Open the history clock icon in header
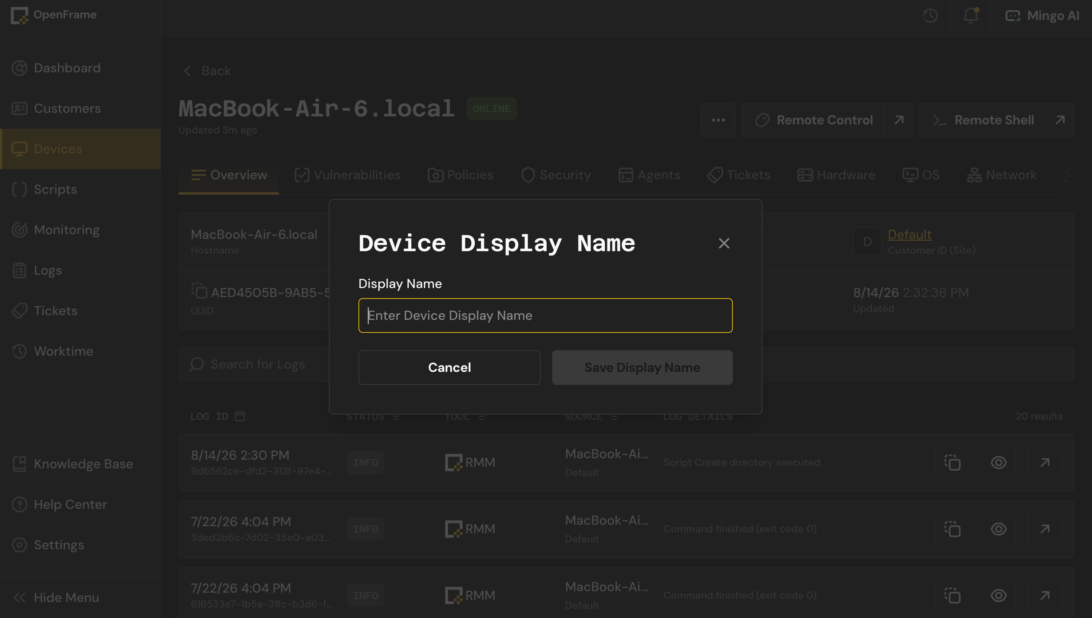The width and height of the screenshot is (1092, 618). pyautogui.click(x=930, y=16)
